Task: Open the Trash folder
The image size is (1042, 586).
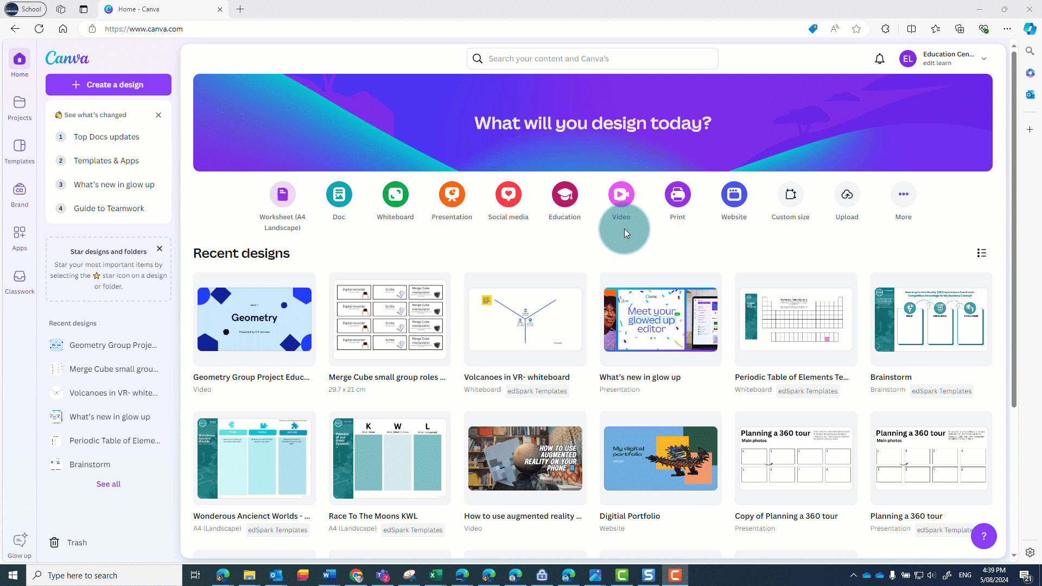Action: 68,543
